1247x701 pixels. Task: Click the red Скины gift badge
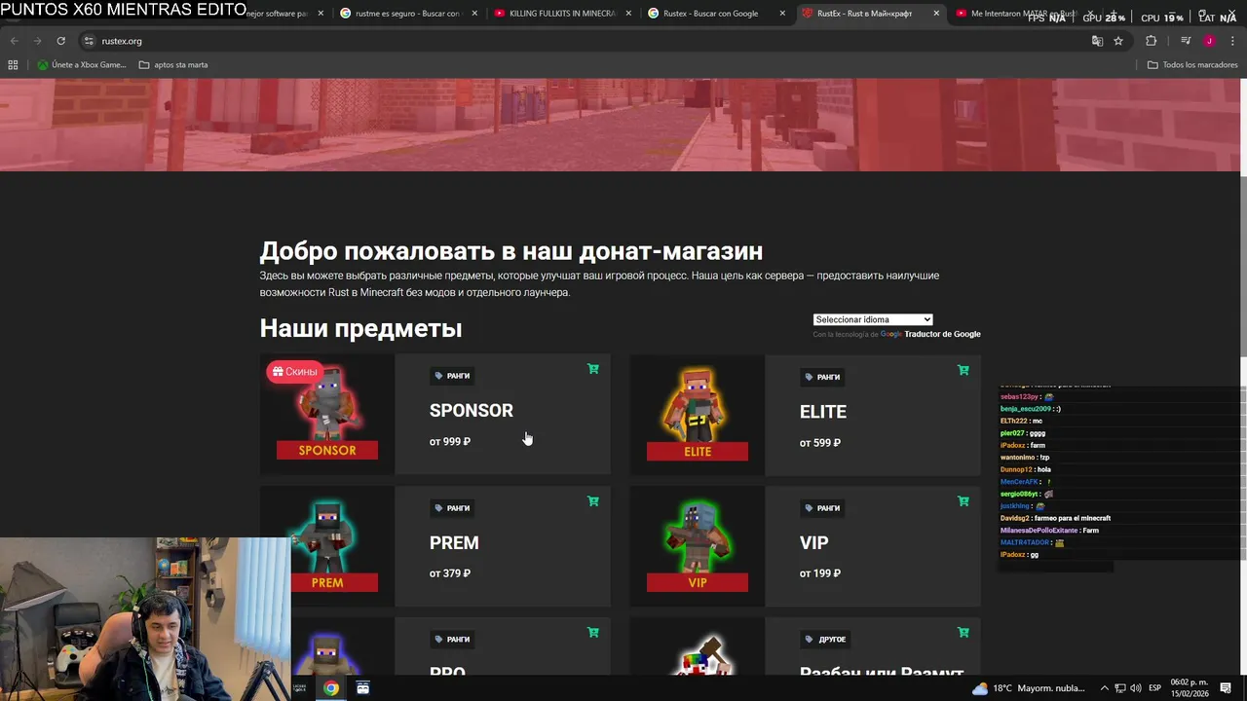[295, 372]
